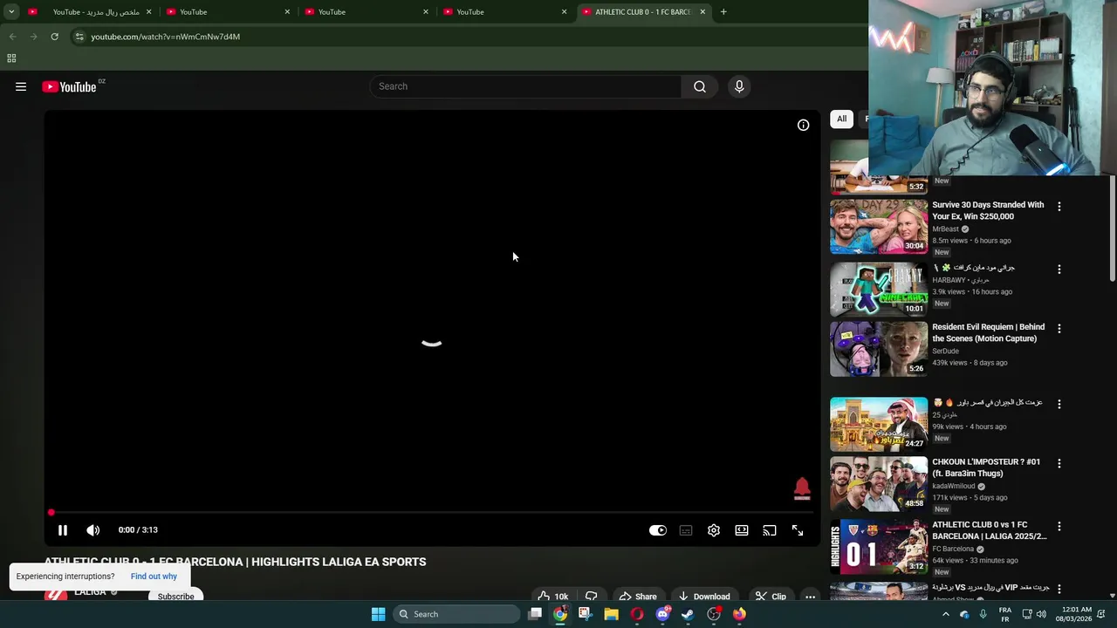Open the Chrome apps grid icon

11,58
